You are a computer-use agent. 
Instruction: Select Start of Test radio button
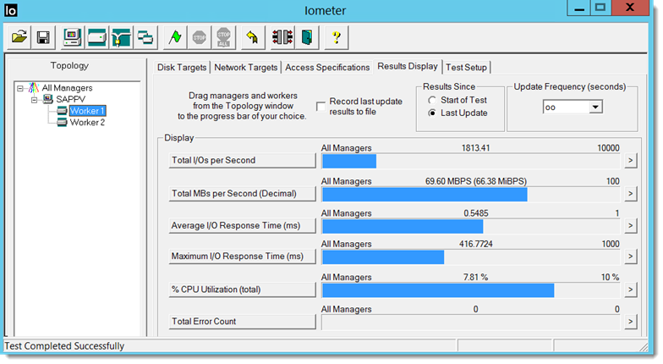(x=431, y=100)
